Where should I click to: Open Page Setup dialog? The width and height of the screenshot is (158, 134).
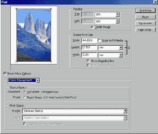click(145, 30)
